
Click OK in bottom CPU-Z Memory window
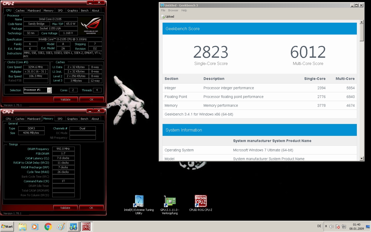pos(91,208)
